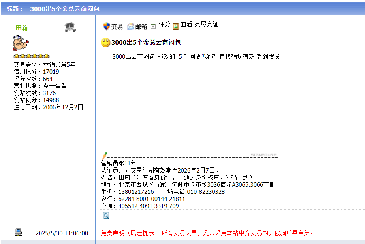
Task: Click the rating list icon
Action: click(153, 26)
